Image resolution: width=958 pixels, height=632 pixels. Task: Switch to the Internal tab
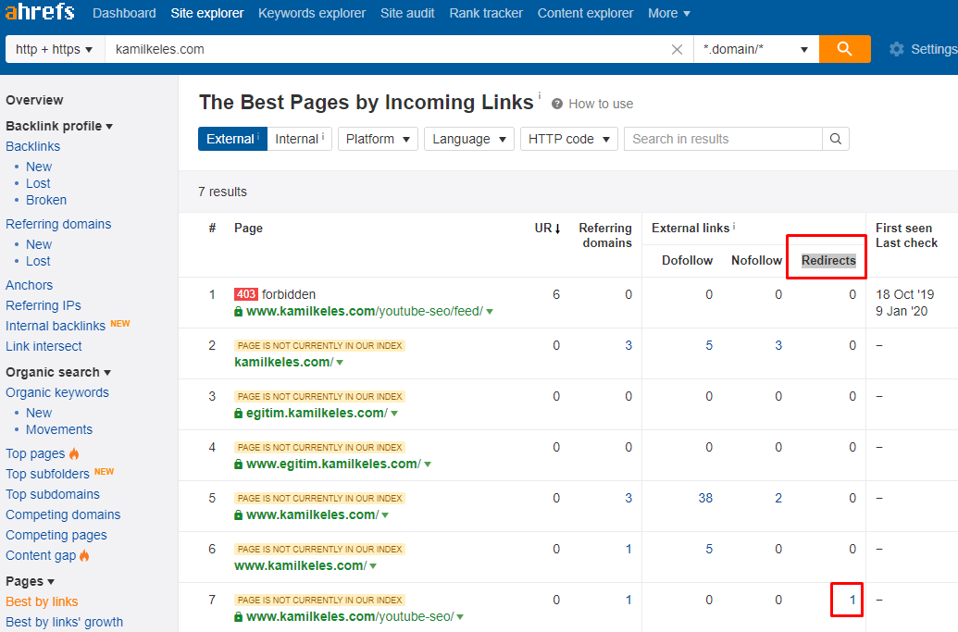coord(299,139)
